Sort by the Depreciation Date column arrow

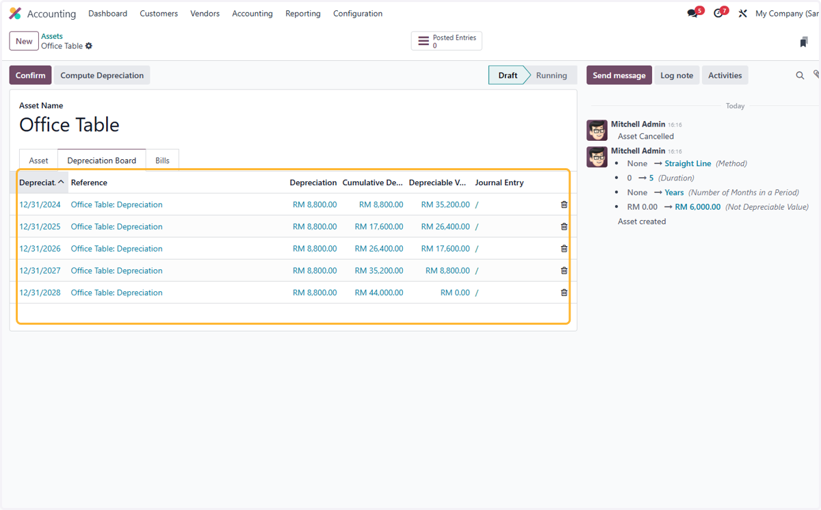click(x=61, y=182)
